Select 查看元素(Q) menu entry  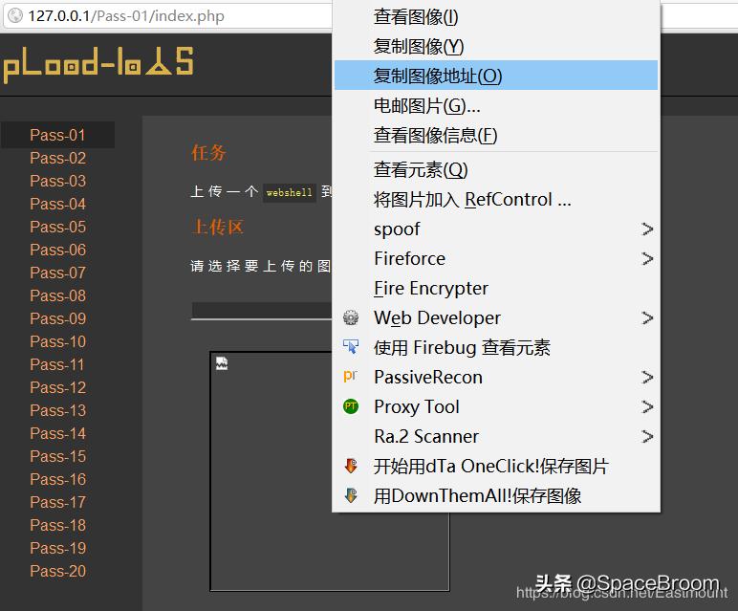click(496, 170)
